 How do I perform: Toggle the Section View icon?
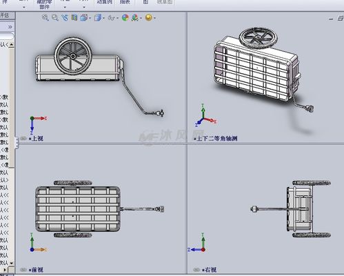(x=74, y=17)
